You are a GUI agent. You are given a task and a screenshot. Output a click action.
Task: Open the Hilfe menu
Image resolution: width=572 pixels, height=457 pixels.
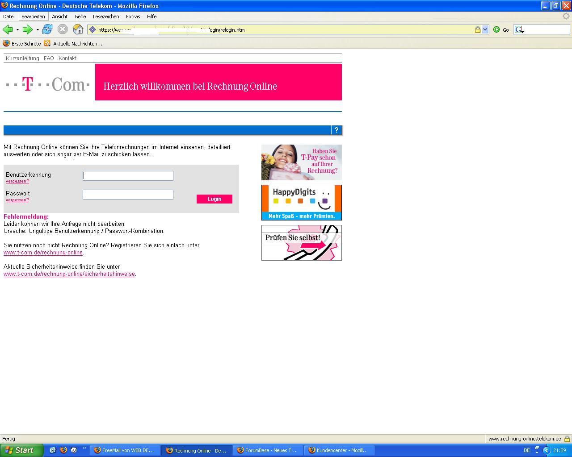[152, 17]
